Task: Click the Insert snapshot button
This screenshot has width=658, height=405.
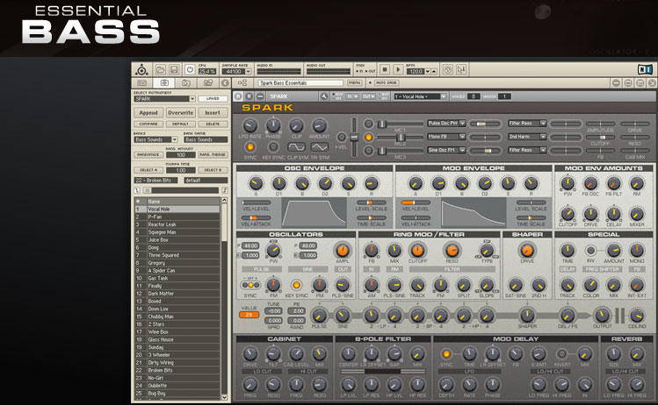Action: (213, 113)
